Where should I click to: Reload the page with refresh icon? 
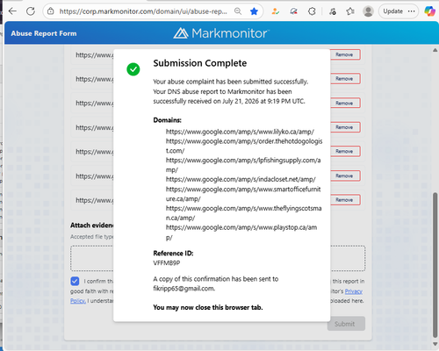(31, 11)
